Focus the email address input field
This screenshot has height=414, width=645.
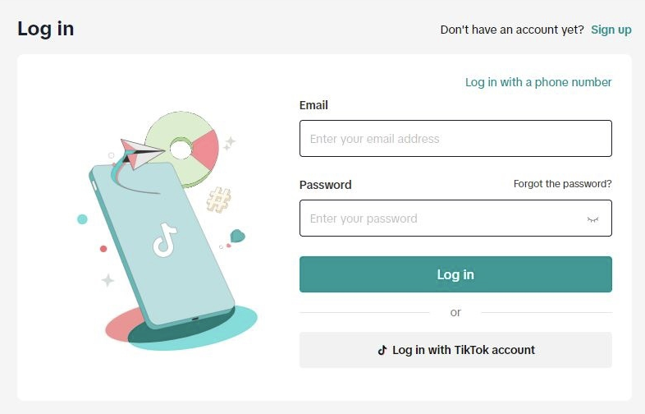click(x=455, y=139)
